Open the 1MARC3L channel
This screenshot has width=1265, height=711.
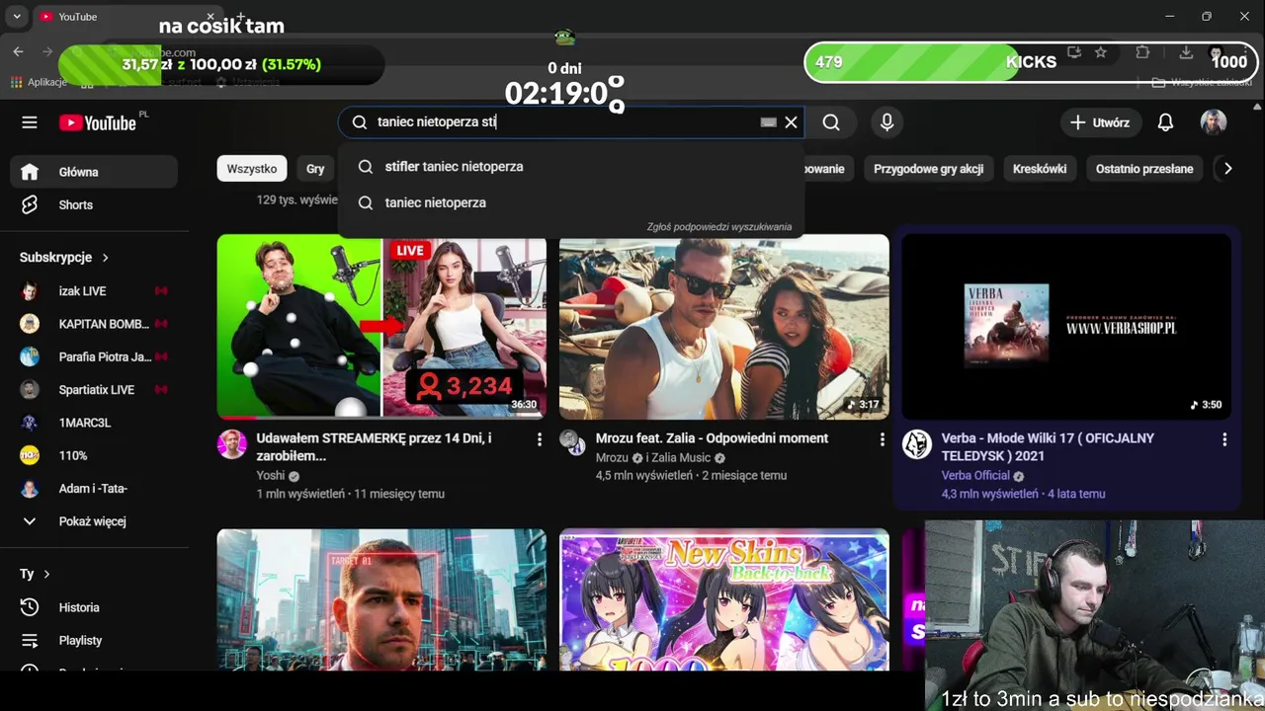point(94,423)
